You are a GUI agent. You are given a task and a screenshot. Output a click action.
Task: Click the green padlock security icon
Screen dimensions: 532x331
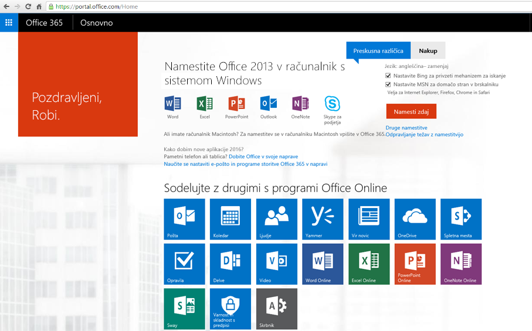tap(51, 6)
